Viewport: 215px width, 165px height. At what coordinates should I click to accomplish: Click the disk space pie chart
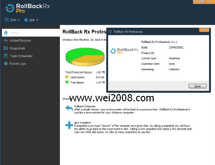(85, 57)
